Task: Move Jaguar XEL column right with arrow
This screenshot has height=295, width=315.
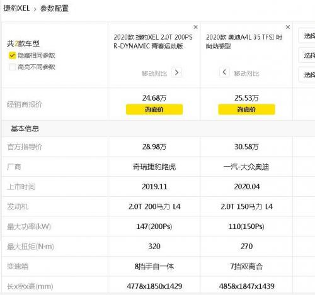Action: point(176,72)
